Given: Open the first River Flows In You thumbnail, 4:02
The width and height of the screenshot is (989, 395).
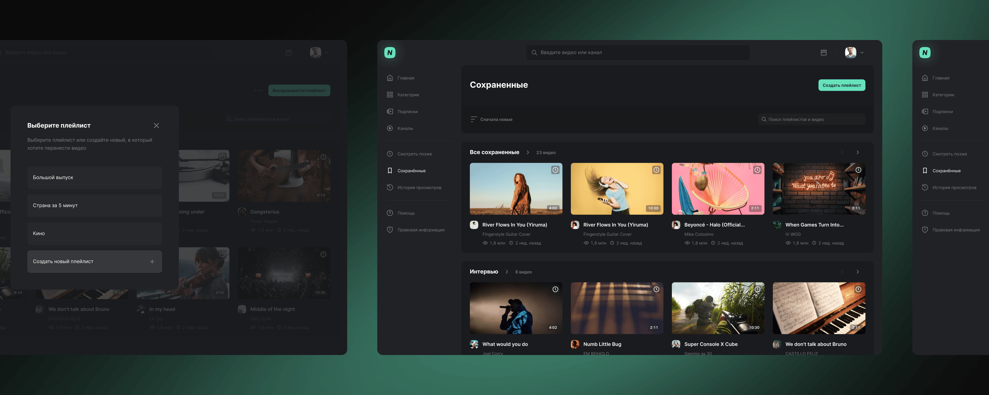Looking at the screenshot, I should [x=516, y=189].
